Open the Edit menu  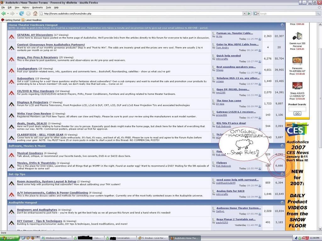coord(10,8)
